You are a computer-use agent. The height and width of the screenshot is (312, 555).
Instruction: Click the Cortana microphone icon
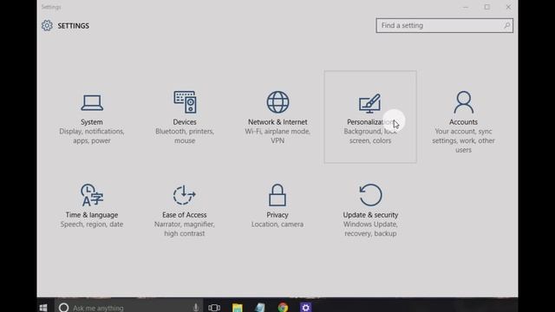tap(196, 308)
